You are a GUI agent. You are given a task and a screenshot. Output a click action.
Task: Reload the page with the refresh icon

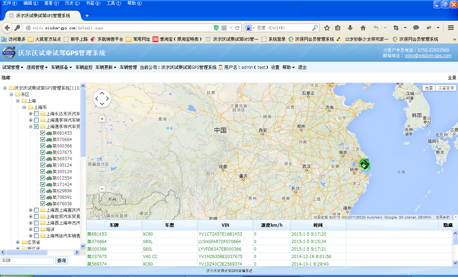tap(237, 28)
